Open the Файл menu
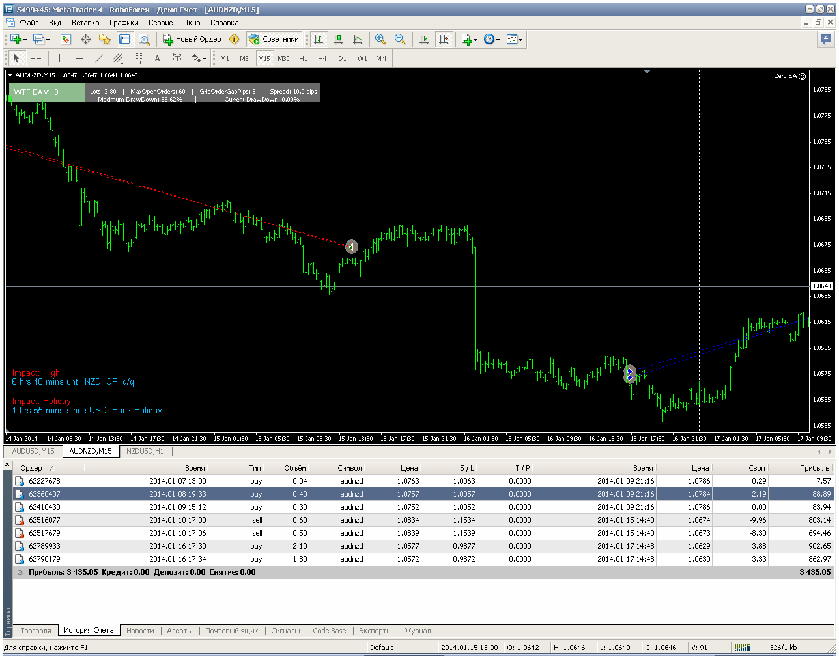The image size is (839, 656). [29, 23]
